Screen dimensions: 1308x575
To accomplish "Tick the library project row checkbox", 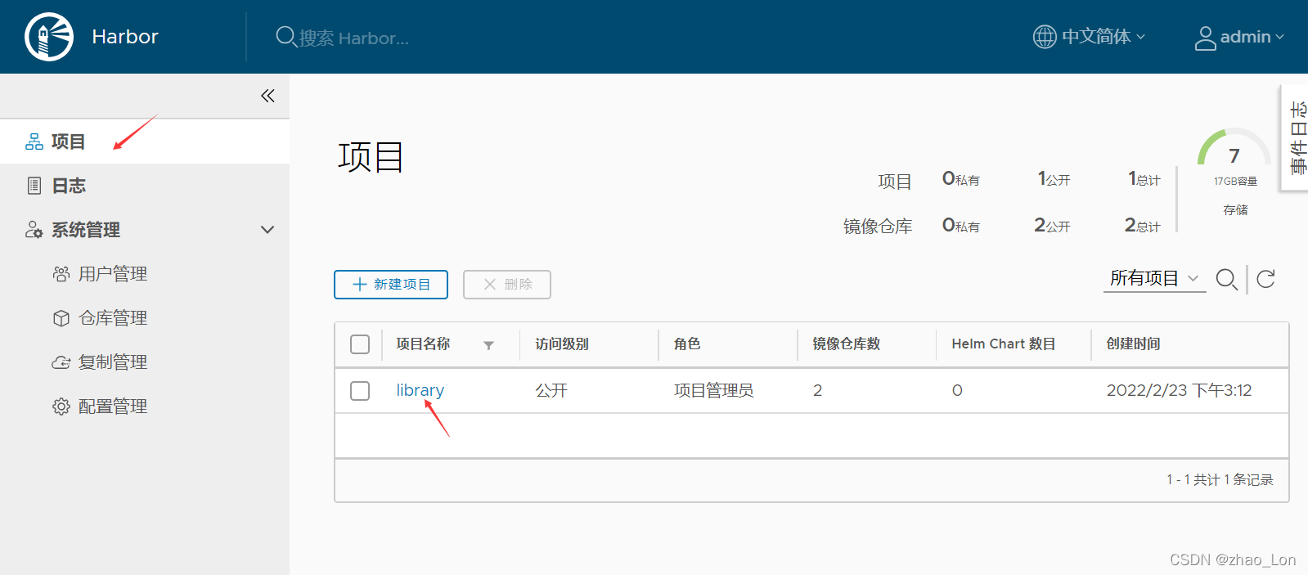I will coord(360,391).
